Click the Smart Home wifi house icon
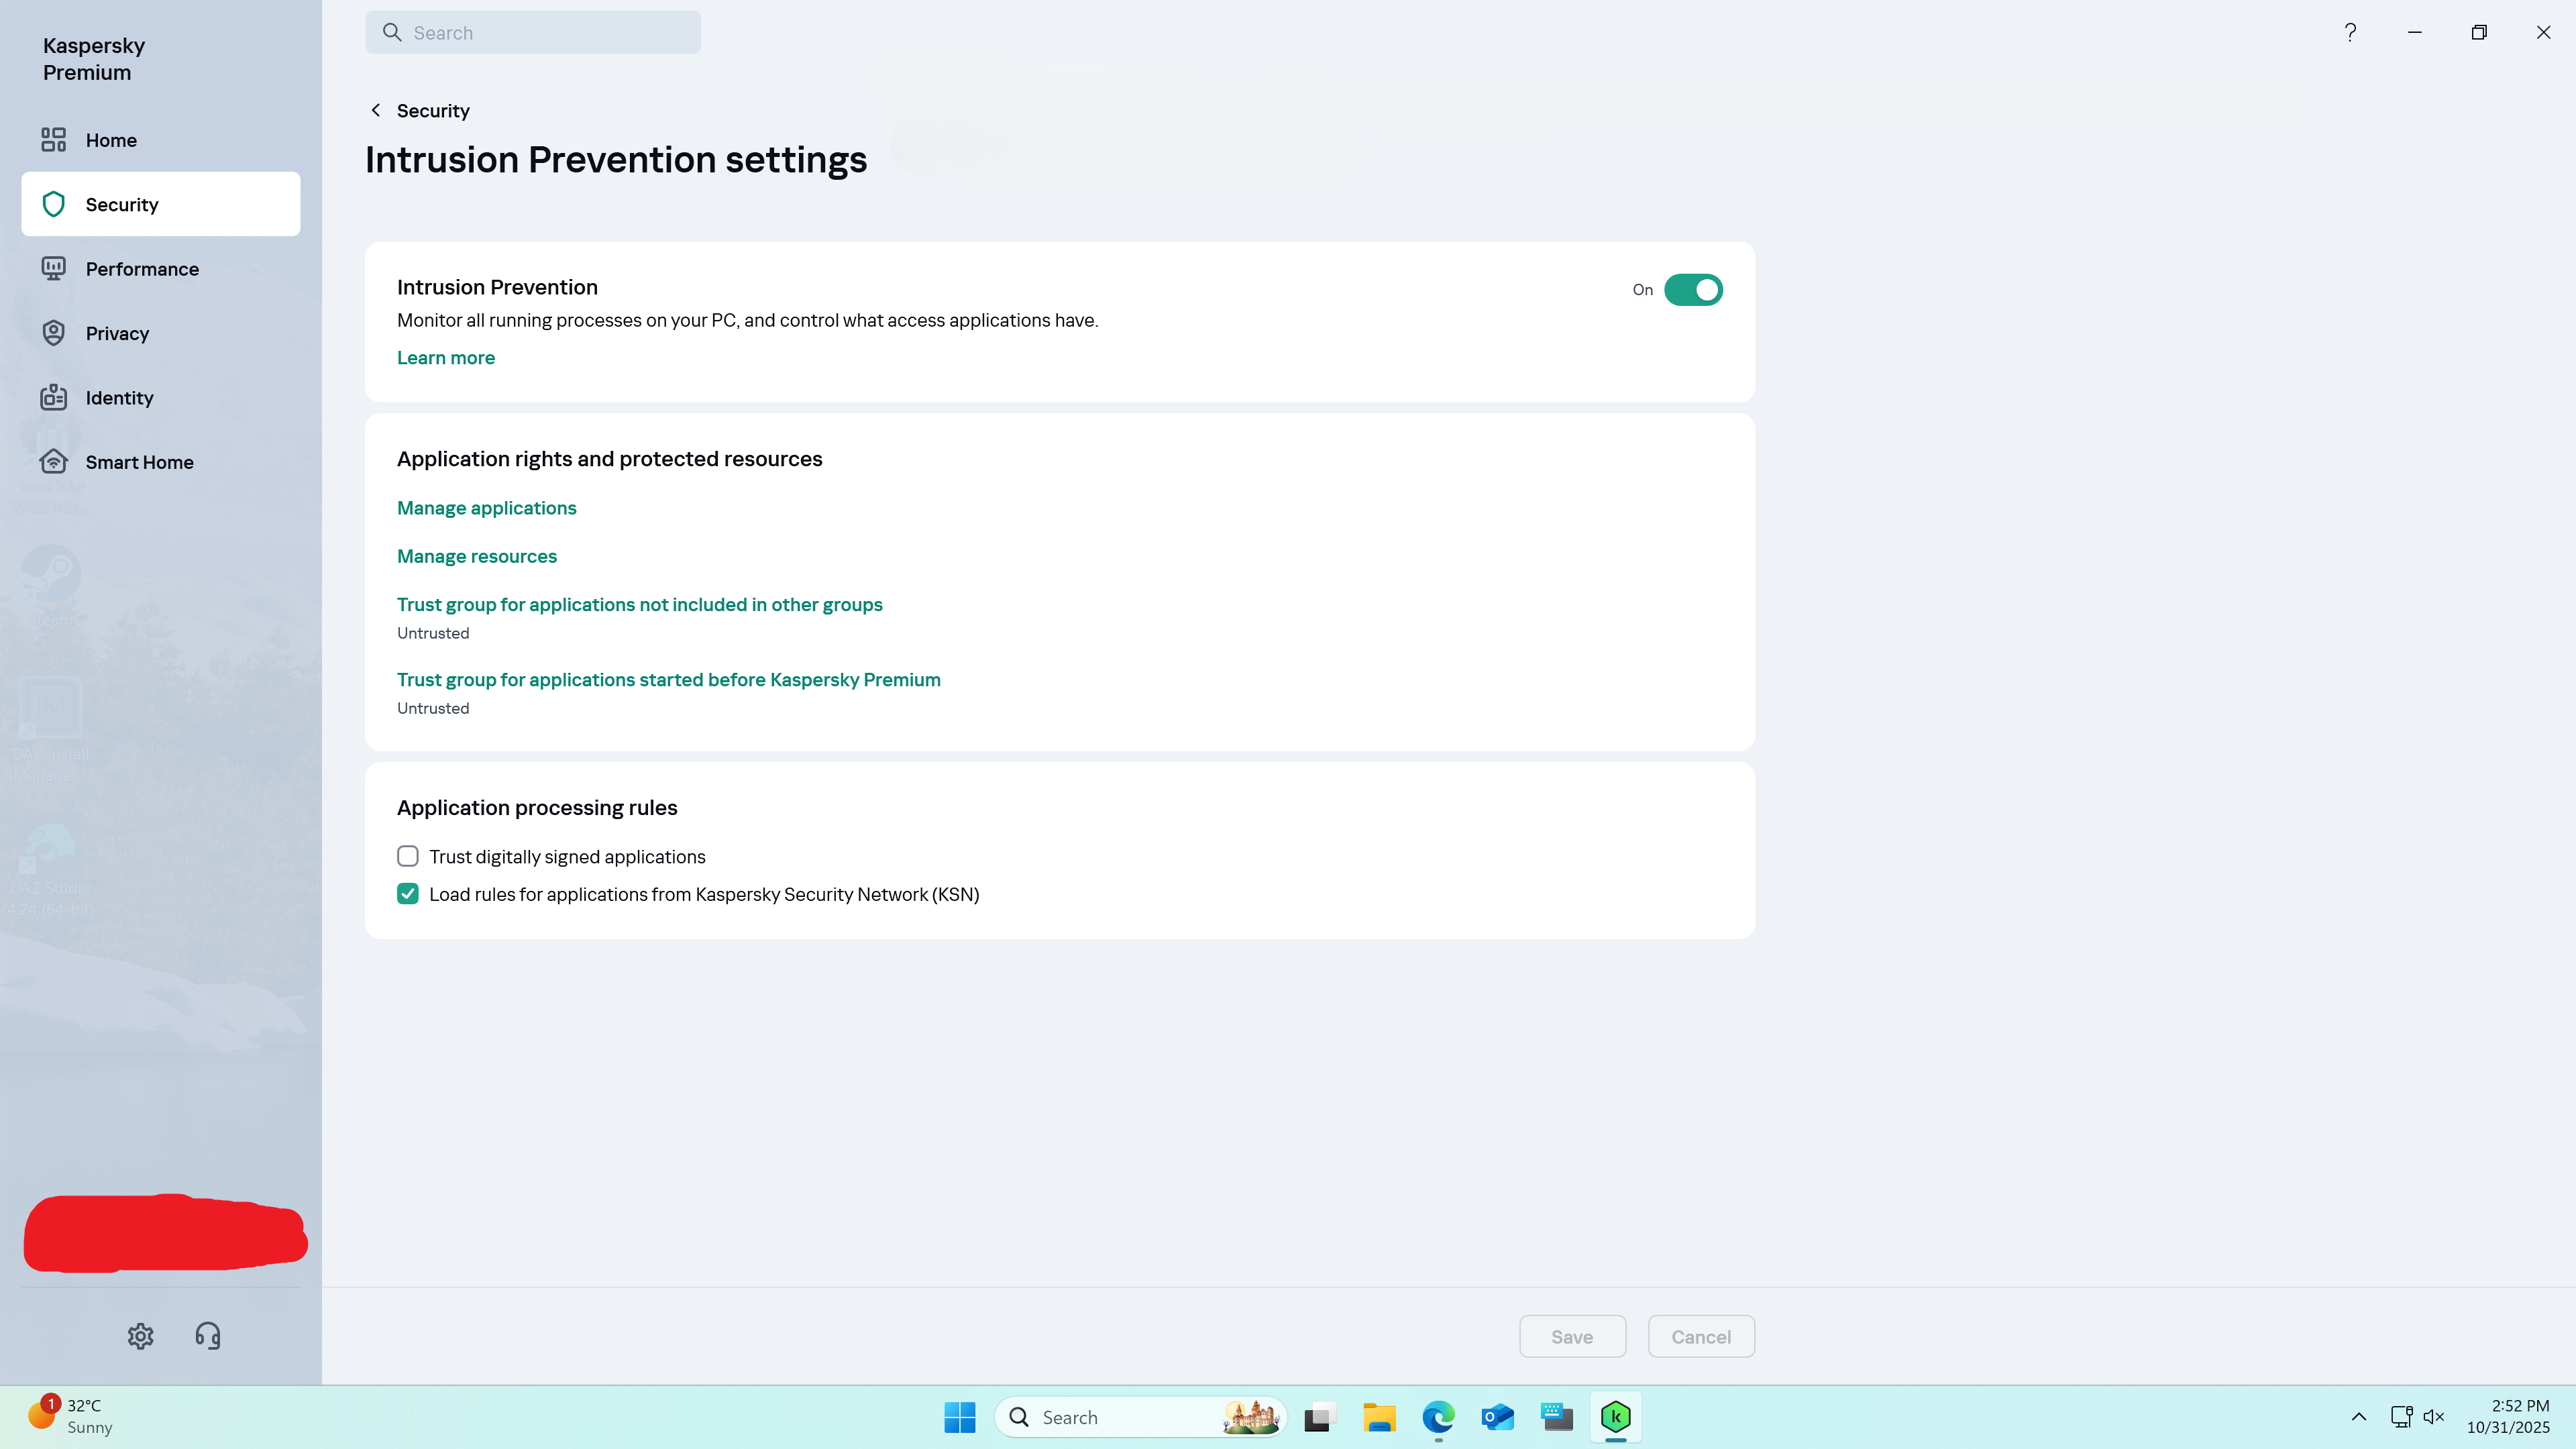The height and width of the screenshot is (1449, 2576). tap(54, 461)
